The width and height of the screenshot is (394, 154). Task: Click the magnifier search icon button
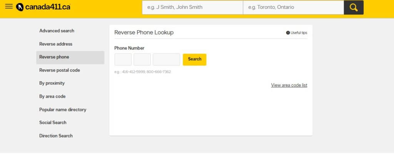(x=354, y=8)
